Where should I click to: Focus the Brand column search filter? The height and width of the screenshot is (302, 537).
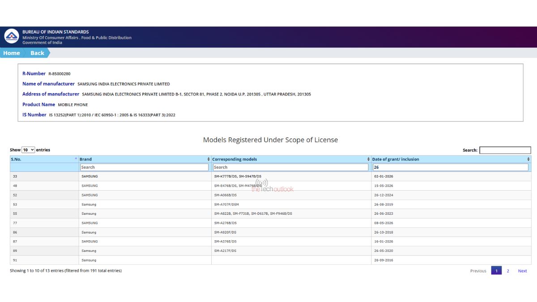[x=144, y=167]
